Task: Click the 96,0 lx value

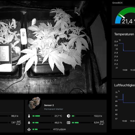Action: [15, 116]
